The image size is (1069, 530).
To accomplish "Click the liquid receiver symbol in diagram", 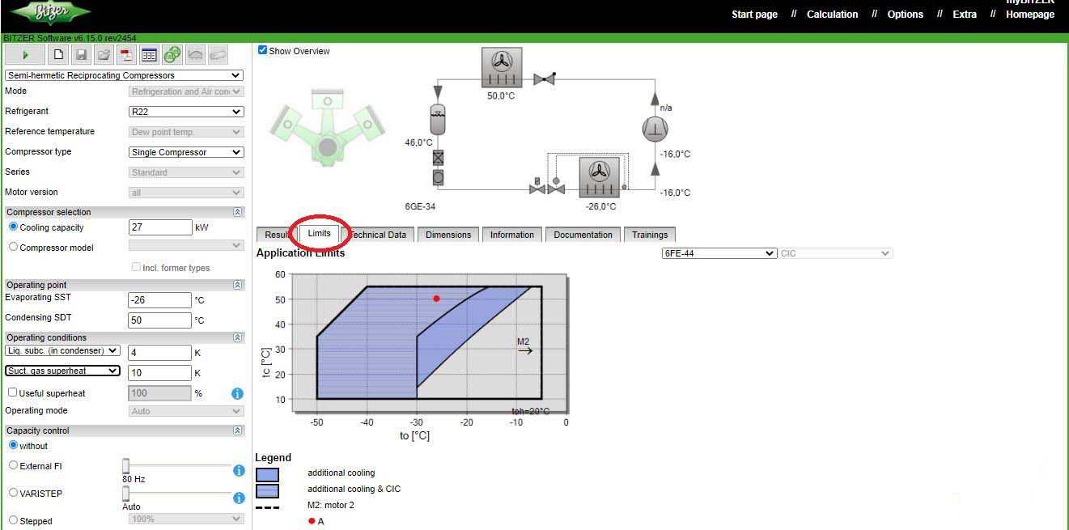I will point(438,121).
